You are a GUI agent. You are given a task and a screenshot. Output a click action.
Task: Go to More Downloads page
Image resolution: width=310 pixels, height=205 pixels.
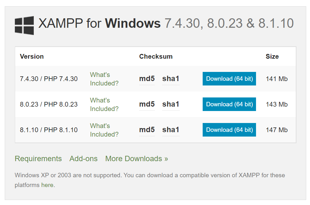(136, 159)
